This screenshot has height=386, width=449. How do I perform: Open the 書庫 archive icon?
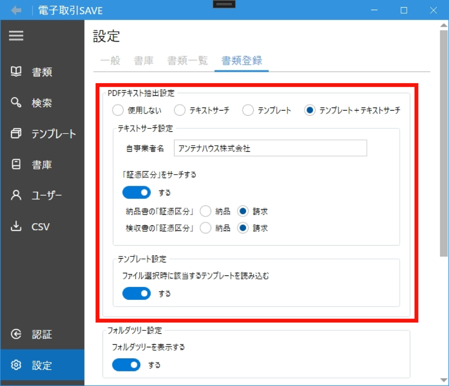coord(16,165)
